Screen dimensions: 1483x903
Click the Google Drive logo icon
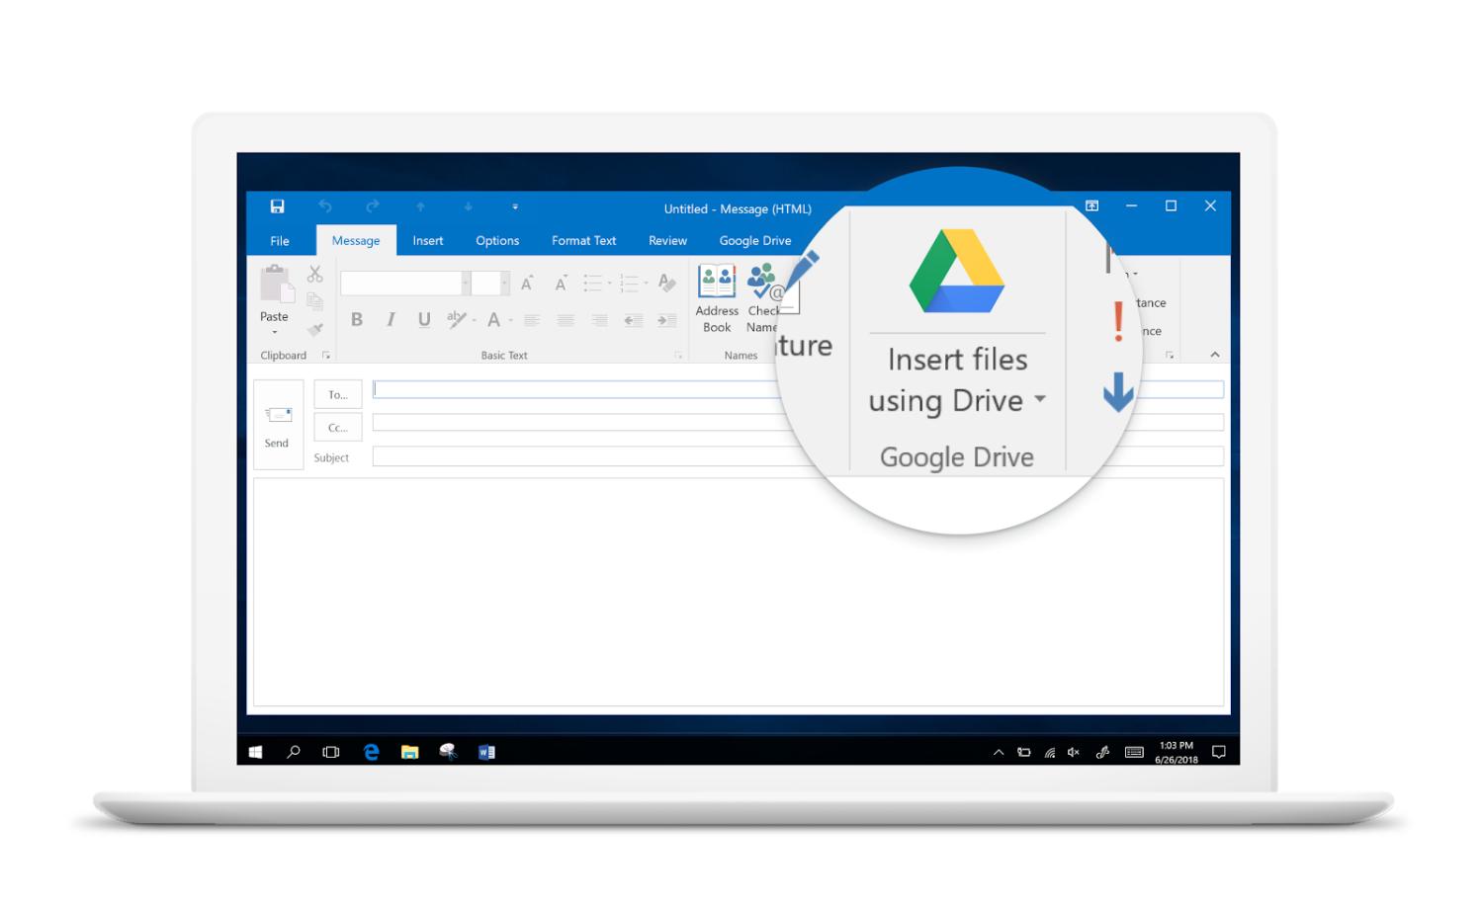pyautogui.click(x=956, y=272)
